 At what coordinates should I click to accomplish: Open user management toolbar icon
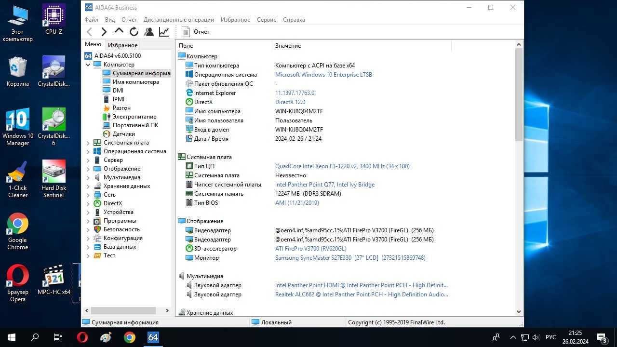click(x=149, y=32)
